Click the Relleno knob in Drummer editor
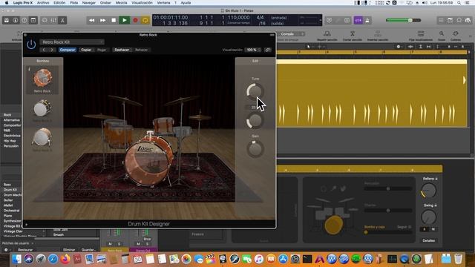The width and height of the screenshot is (475, 267). pyautogui.click(x=429, y=191)
